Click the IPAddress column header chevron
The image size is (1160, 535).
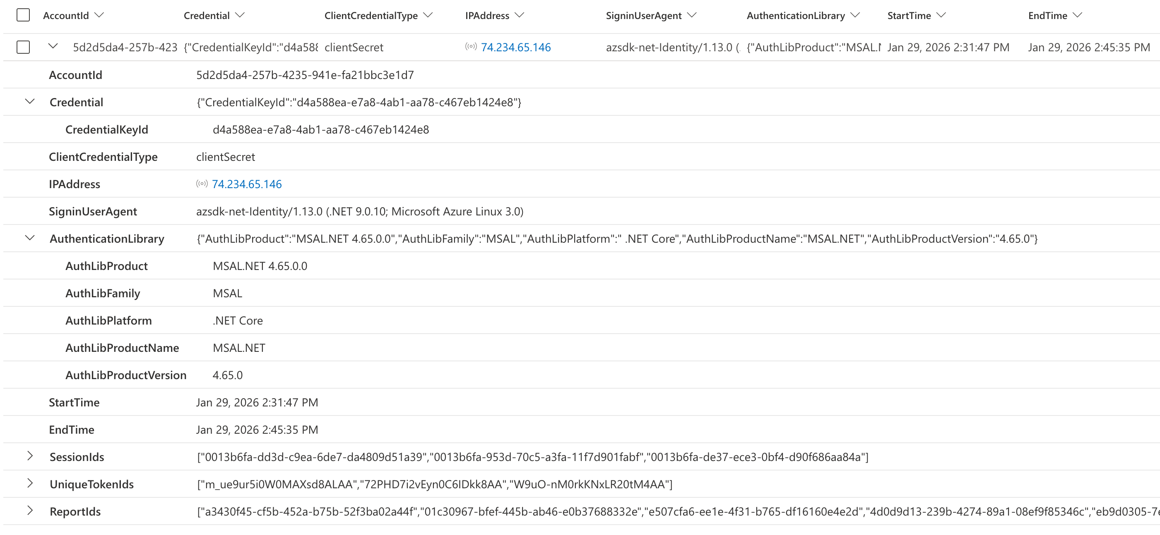(520, 15)
